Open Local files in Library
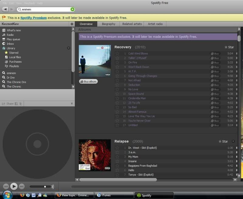The image size is (243, 199). pos(15,57)
